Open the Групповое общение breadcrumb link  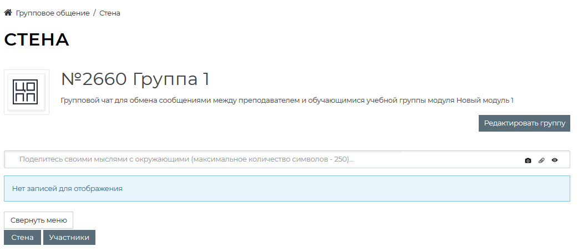coord(53,13)
